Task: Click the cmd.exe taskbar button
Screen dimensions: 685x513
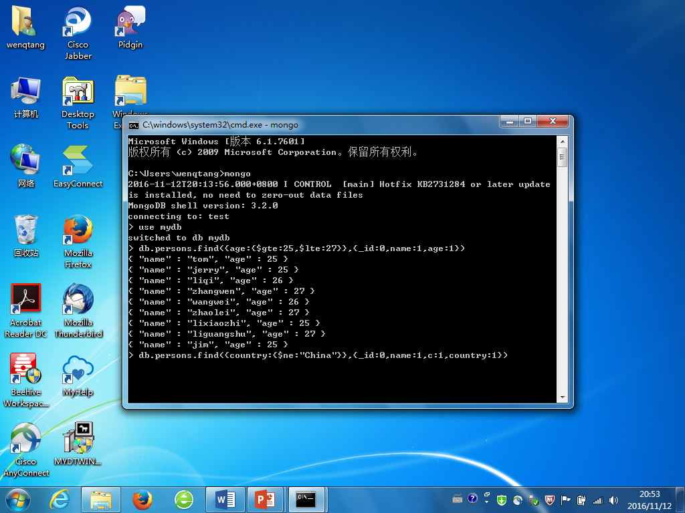Action: (306, 500)
